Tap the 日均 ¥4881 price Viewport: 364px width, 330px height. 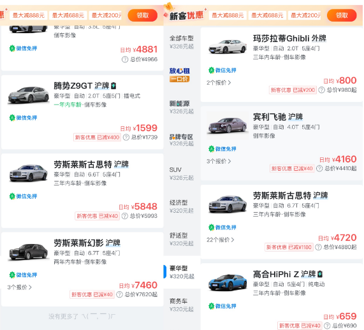pyautogui.click(x=139, y=50)
